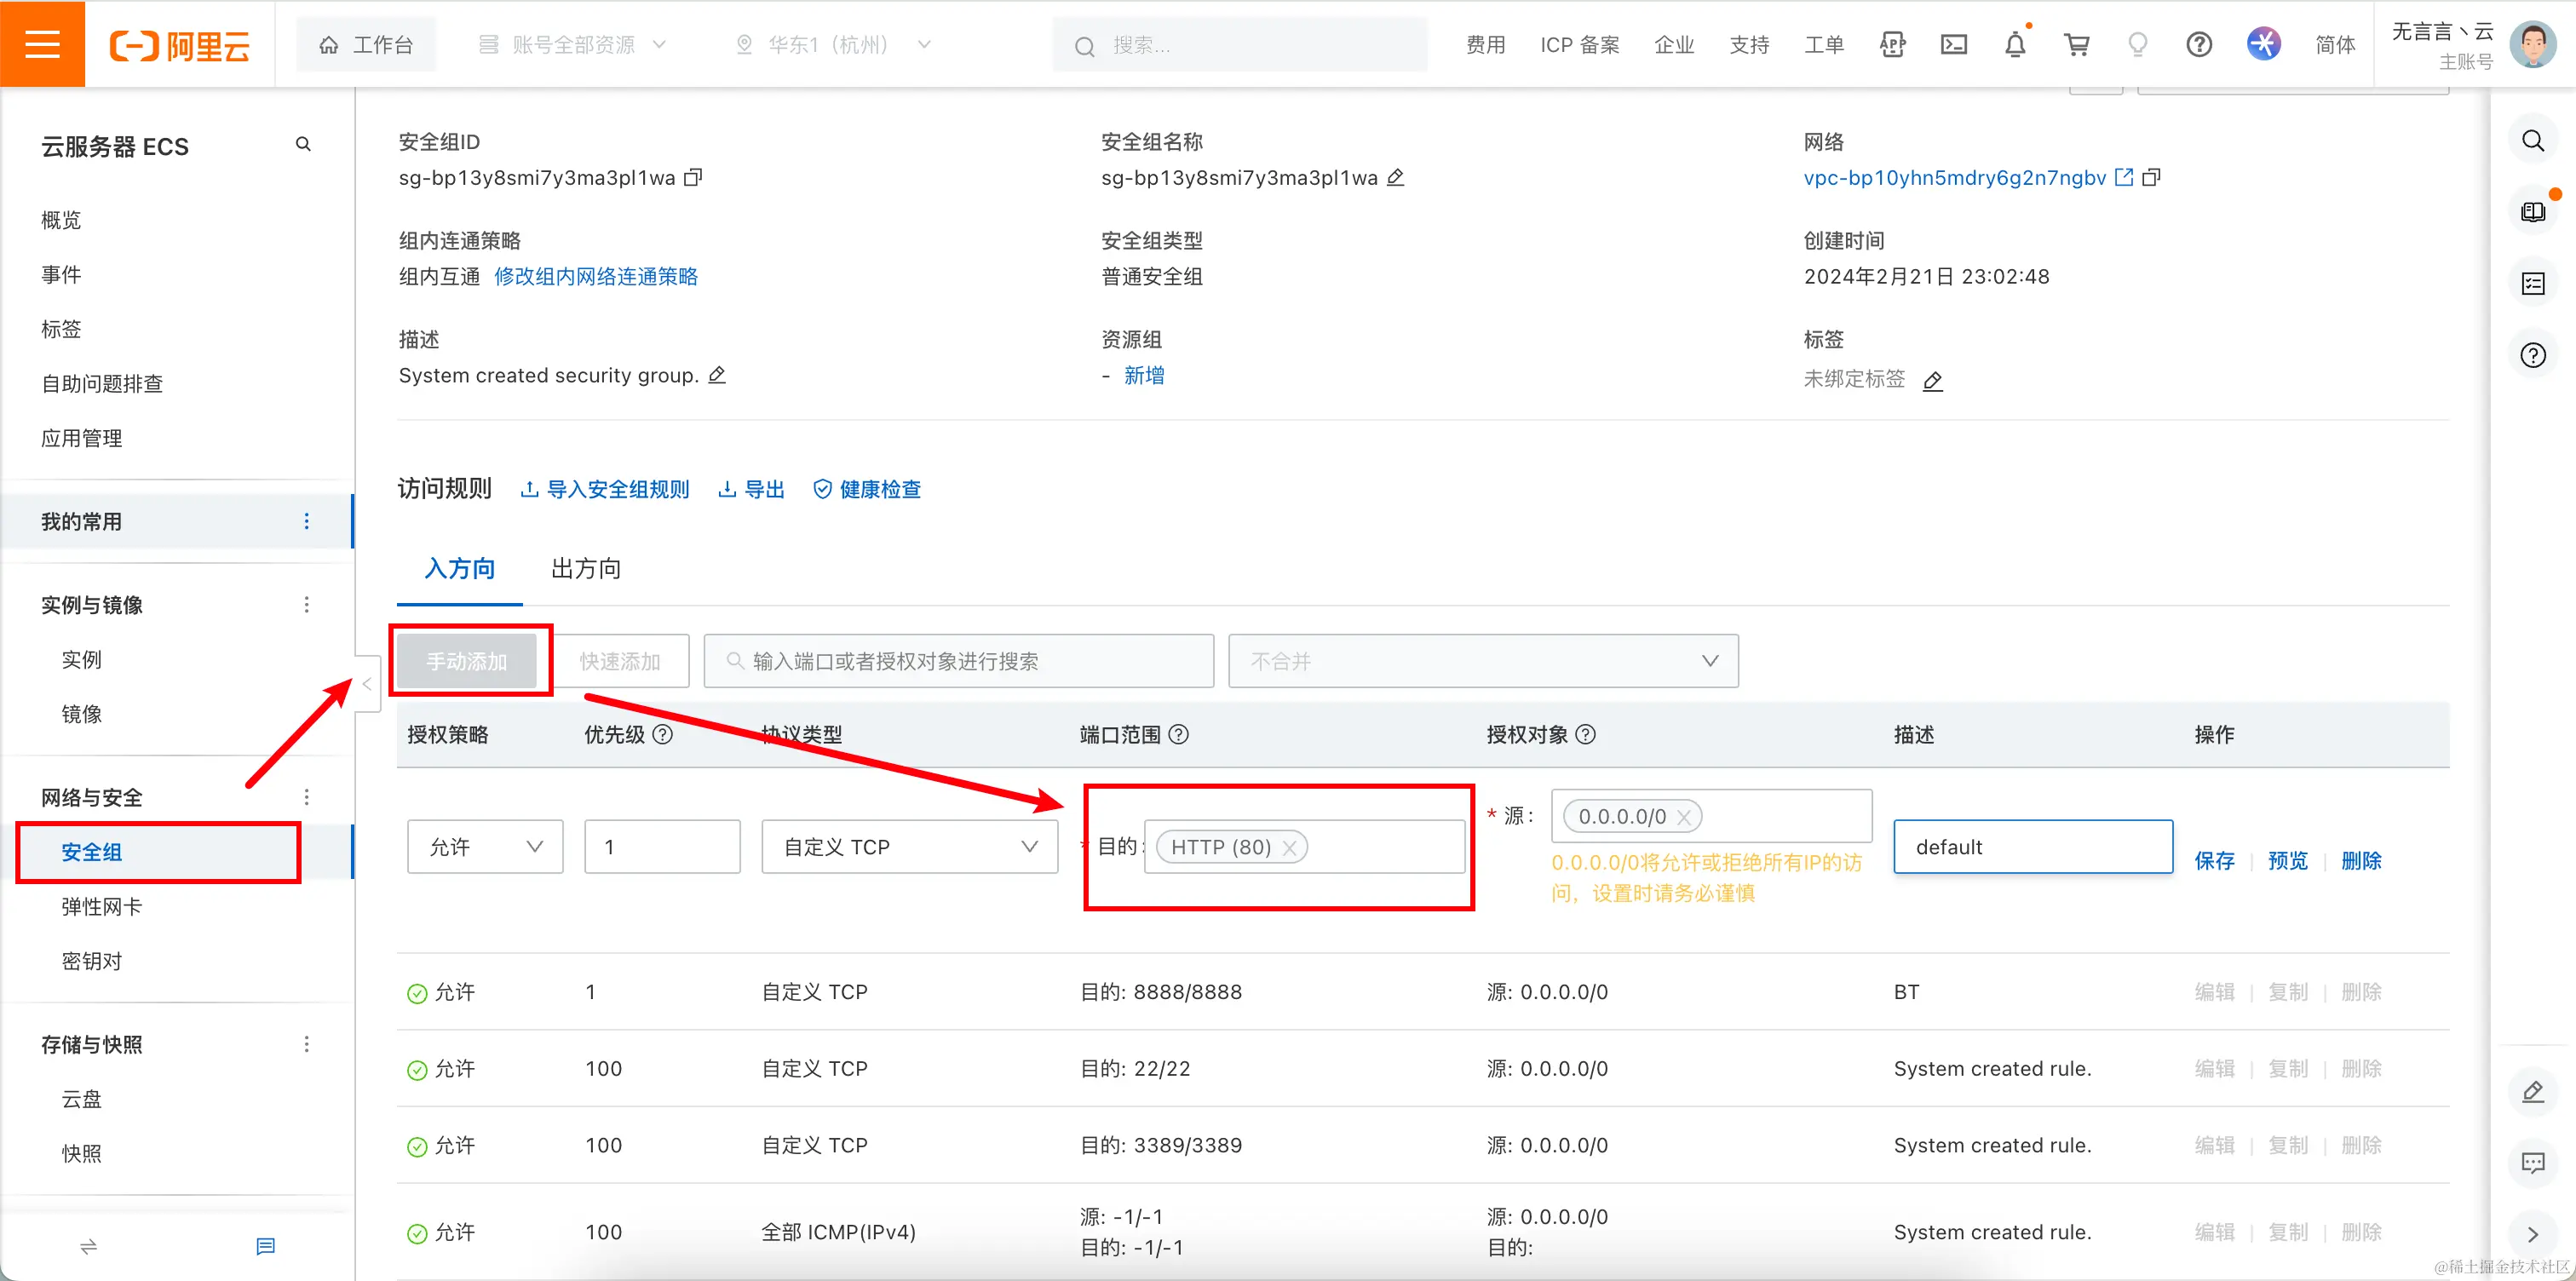Open Cloud Shell terminal icon
The image size is (2576, 1281).
pyautogui.click(x=1953, y=44)
